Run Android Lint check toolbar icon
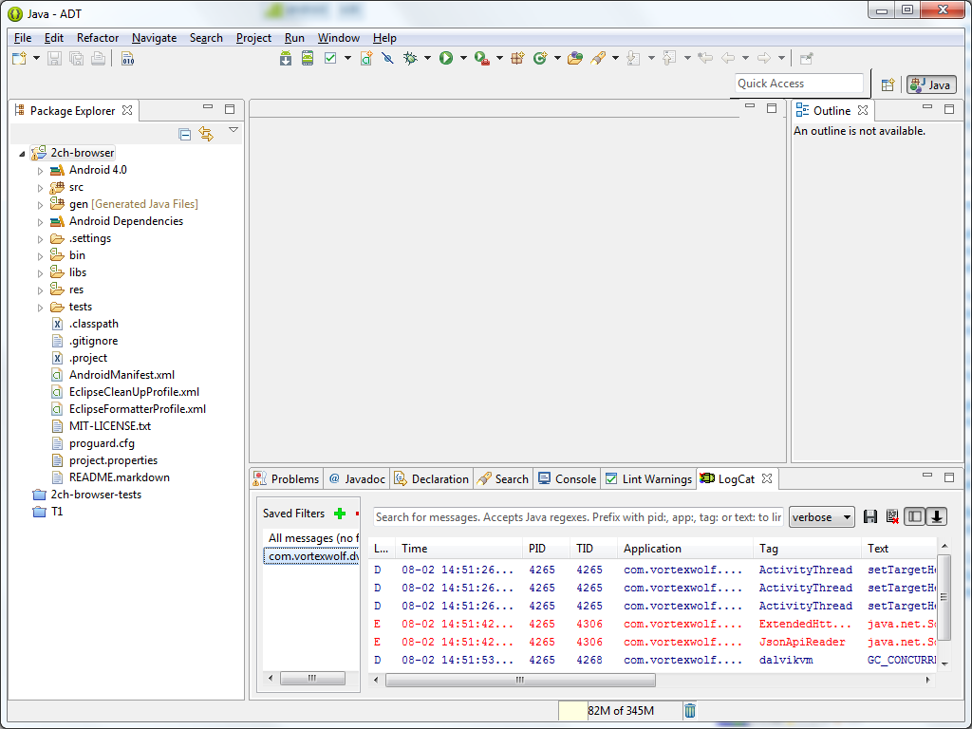This screenshot has height=729, width=972. click(x=330, y=58)
